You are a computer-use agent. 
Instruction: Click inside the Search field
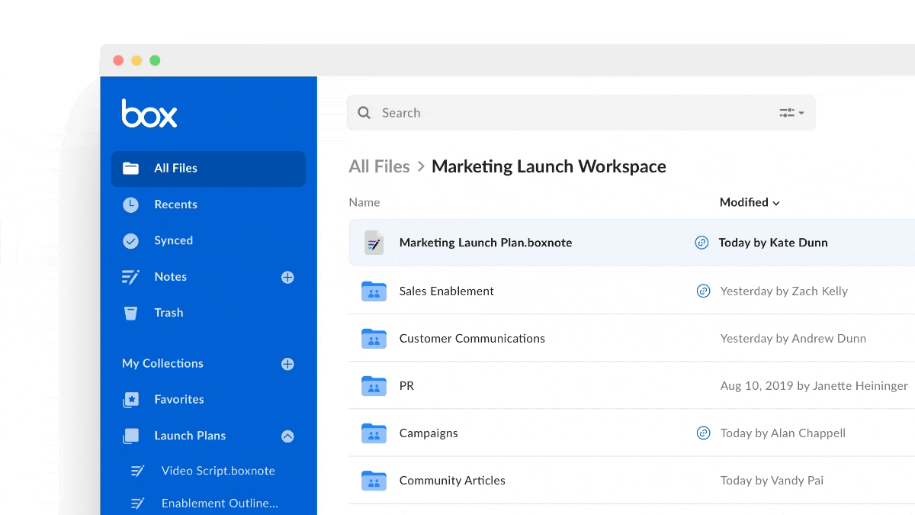[x=534, y=112]
